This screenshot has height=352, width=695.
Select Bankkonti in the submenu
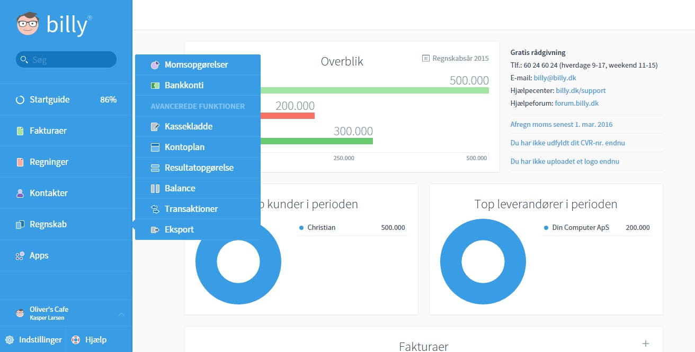pyautogui.click(x=198, y=85)
